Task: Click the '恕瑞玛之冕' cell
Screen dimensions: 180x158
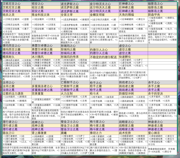Action: (x=75, y=53)
